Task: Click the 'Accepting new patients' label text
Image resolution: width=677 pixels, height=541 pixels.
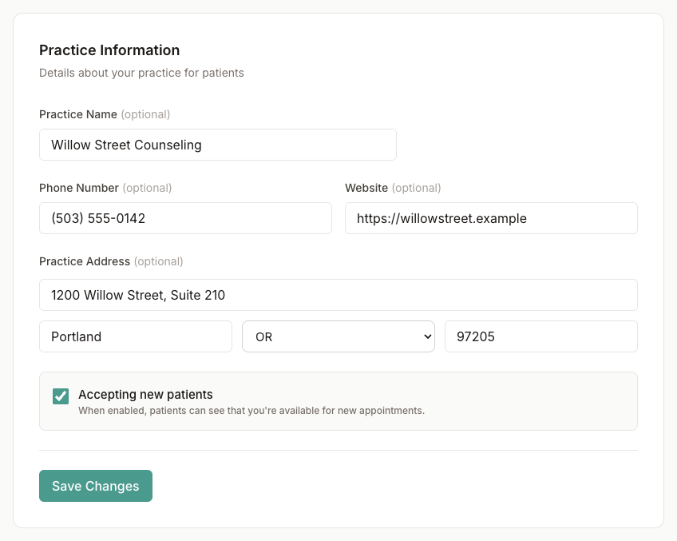Action: point(145,394)
